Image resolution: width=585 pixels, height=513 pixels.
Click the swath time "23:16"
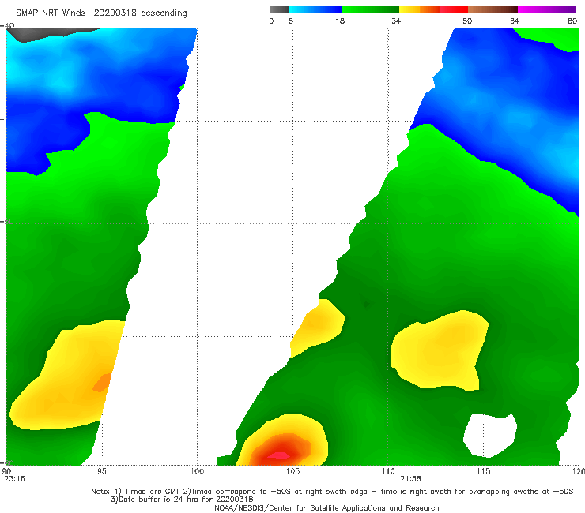[x=14, y=479]
